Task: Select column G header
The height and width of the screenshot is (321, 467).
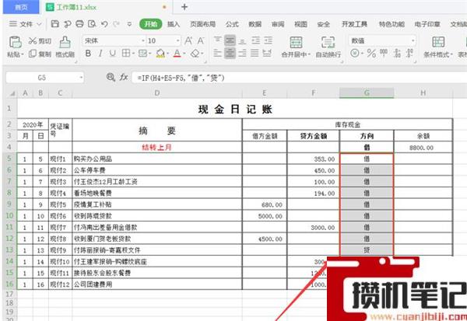Action: pyautogui.click(x=367, y=93)
